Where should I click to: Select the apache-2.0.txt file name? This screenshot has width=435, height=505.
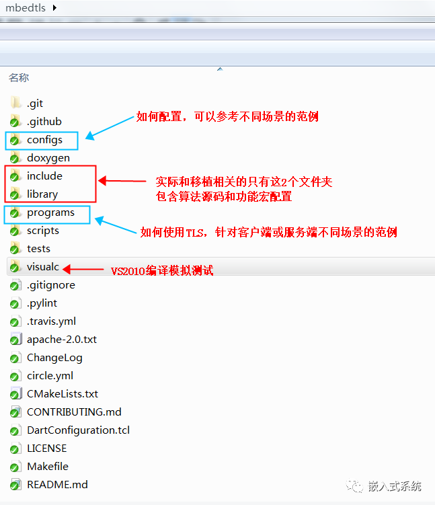(62, 340)
